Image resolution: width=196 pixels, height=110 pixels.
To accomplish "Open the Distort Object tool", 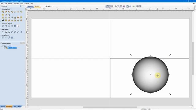I will tap(15, 26).
